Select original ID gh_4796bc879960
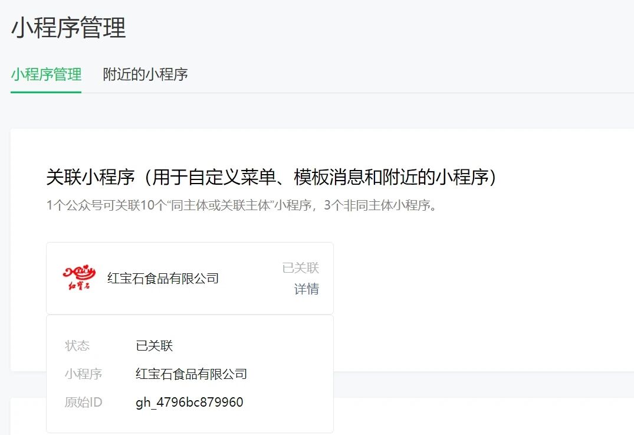The width and height of the screenshot is (634, 435). (x=190, y=402)
